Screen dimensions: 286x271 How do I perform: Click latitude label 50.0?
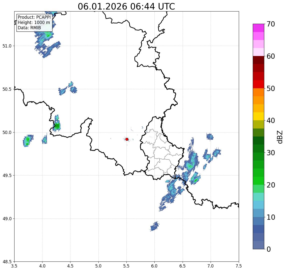point(7,132)
